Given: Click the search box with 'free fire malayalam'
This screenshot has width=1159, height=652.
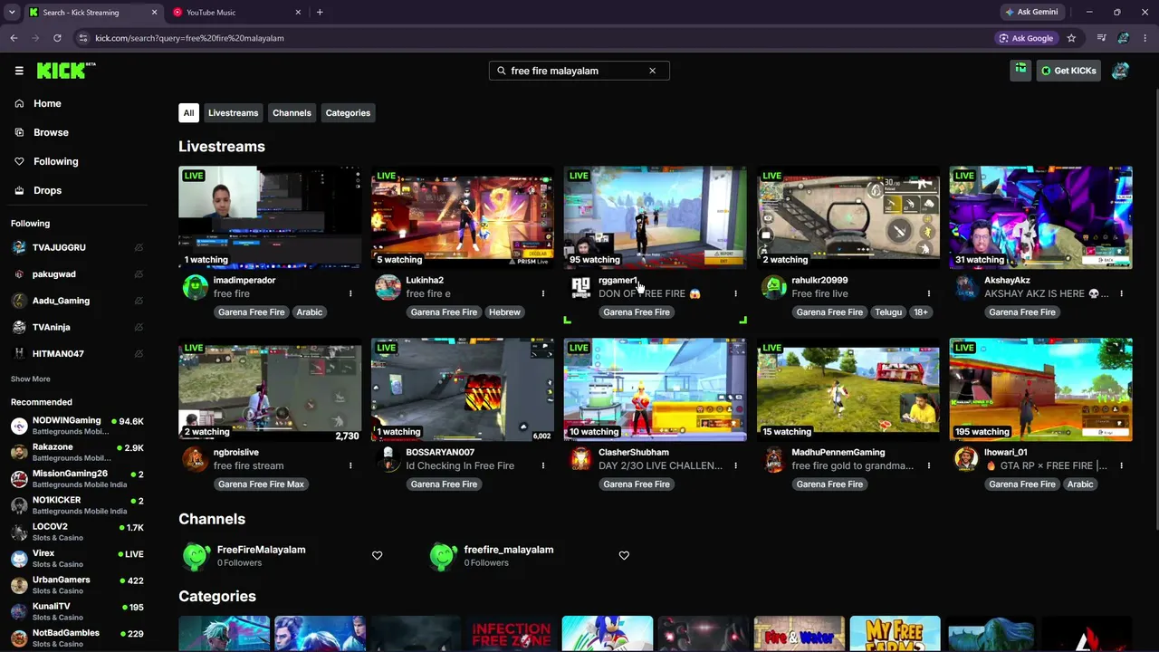Looking at the screenshot, I should [x=579, y=71].
